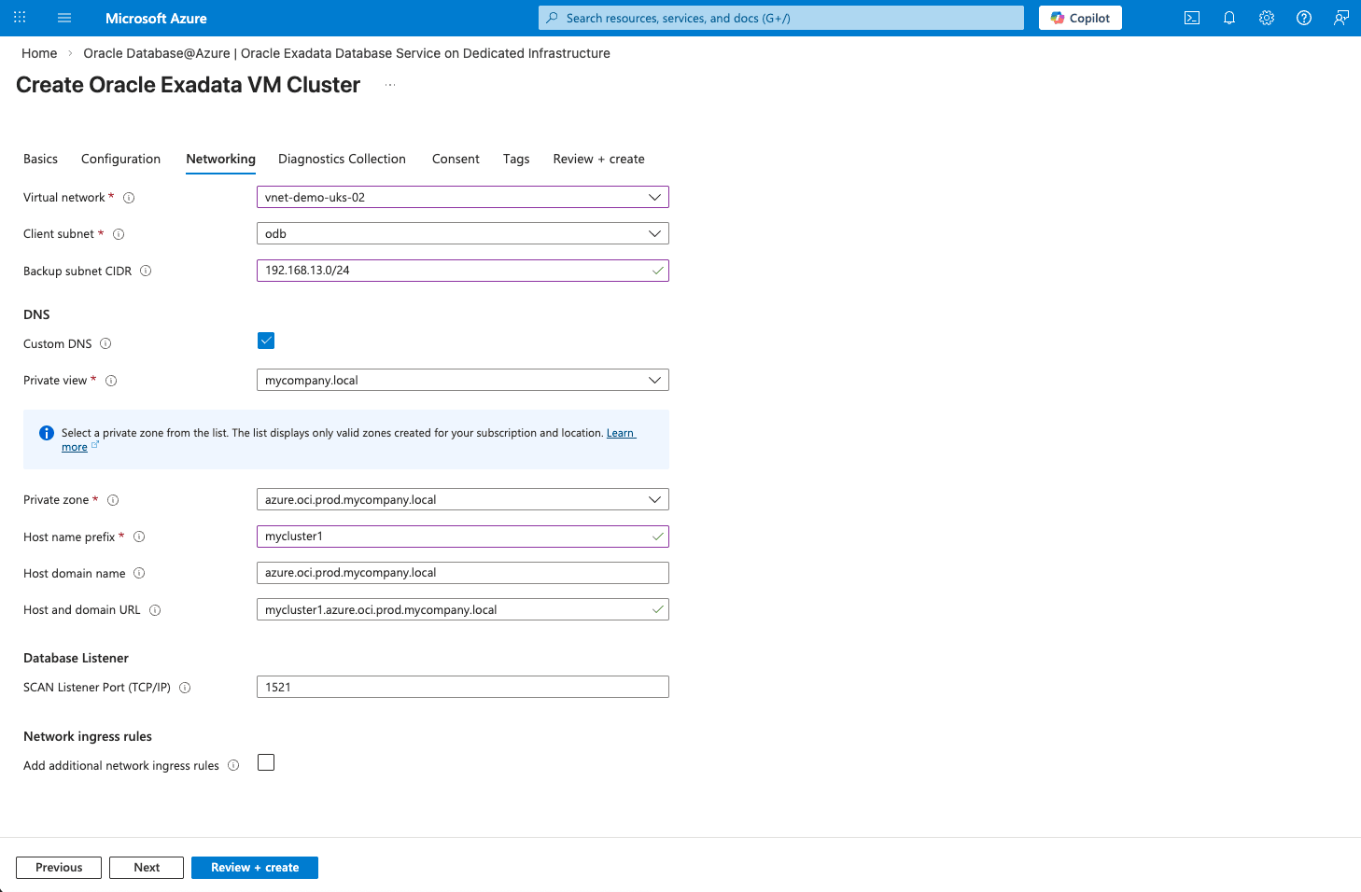Open the portal Settings gear
Image resolution: width=1361 pixels, height=892 pixels.
1266,17
